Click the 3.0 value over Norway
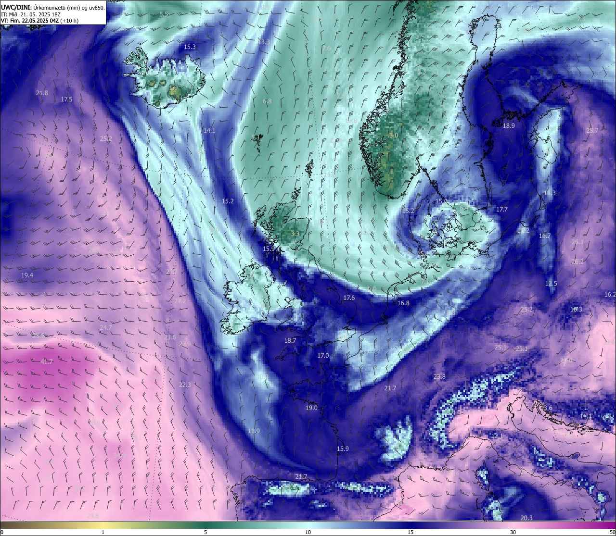 [x=394, y=136]
